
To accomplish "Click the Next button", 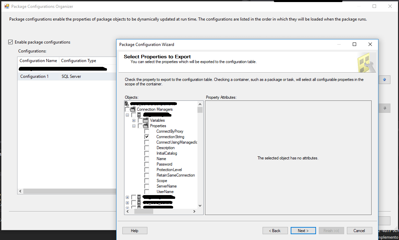I will click(x=303, y=230).
